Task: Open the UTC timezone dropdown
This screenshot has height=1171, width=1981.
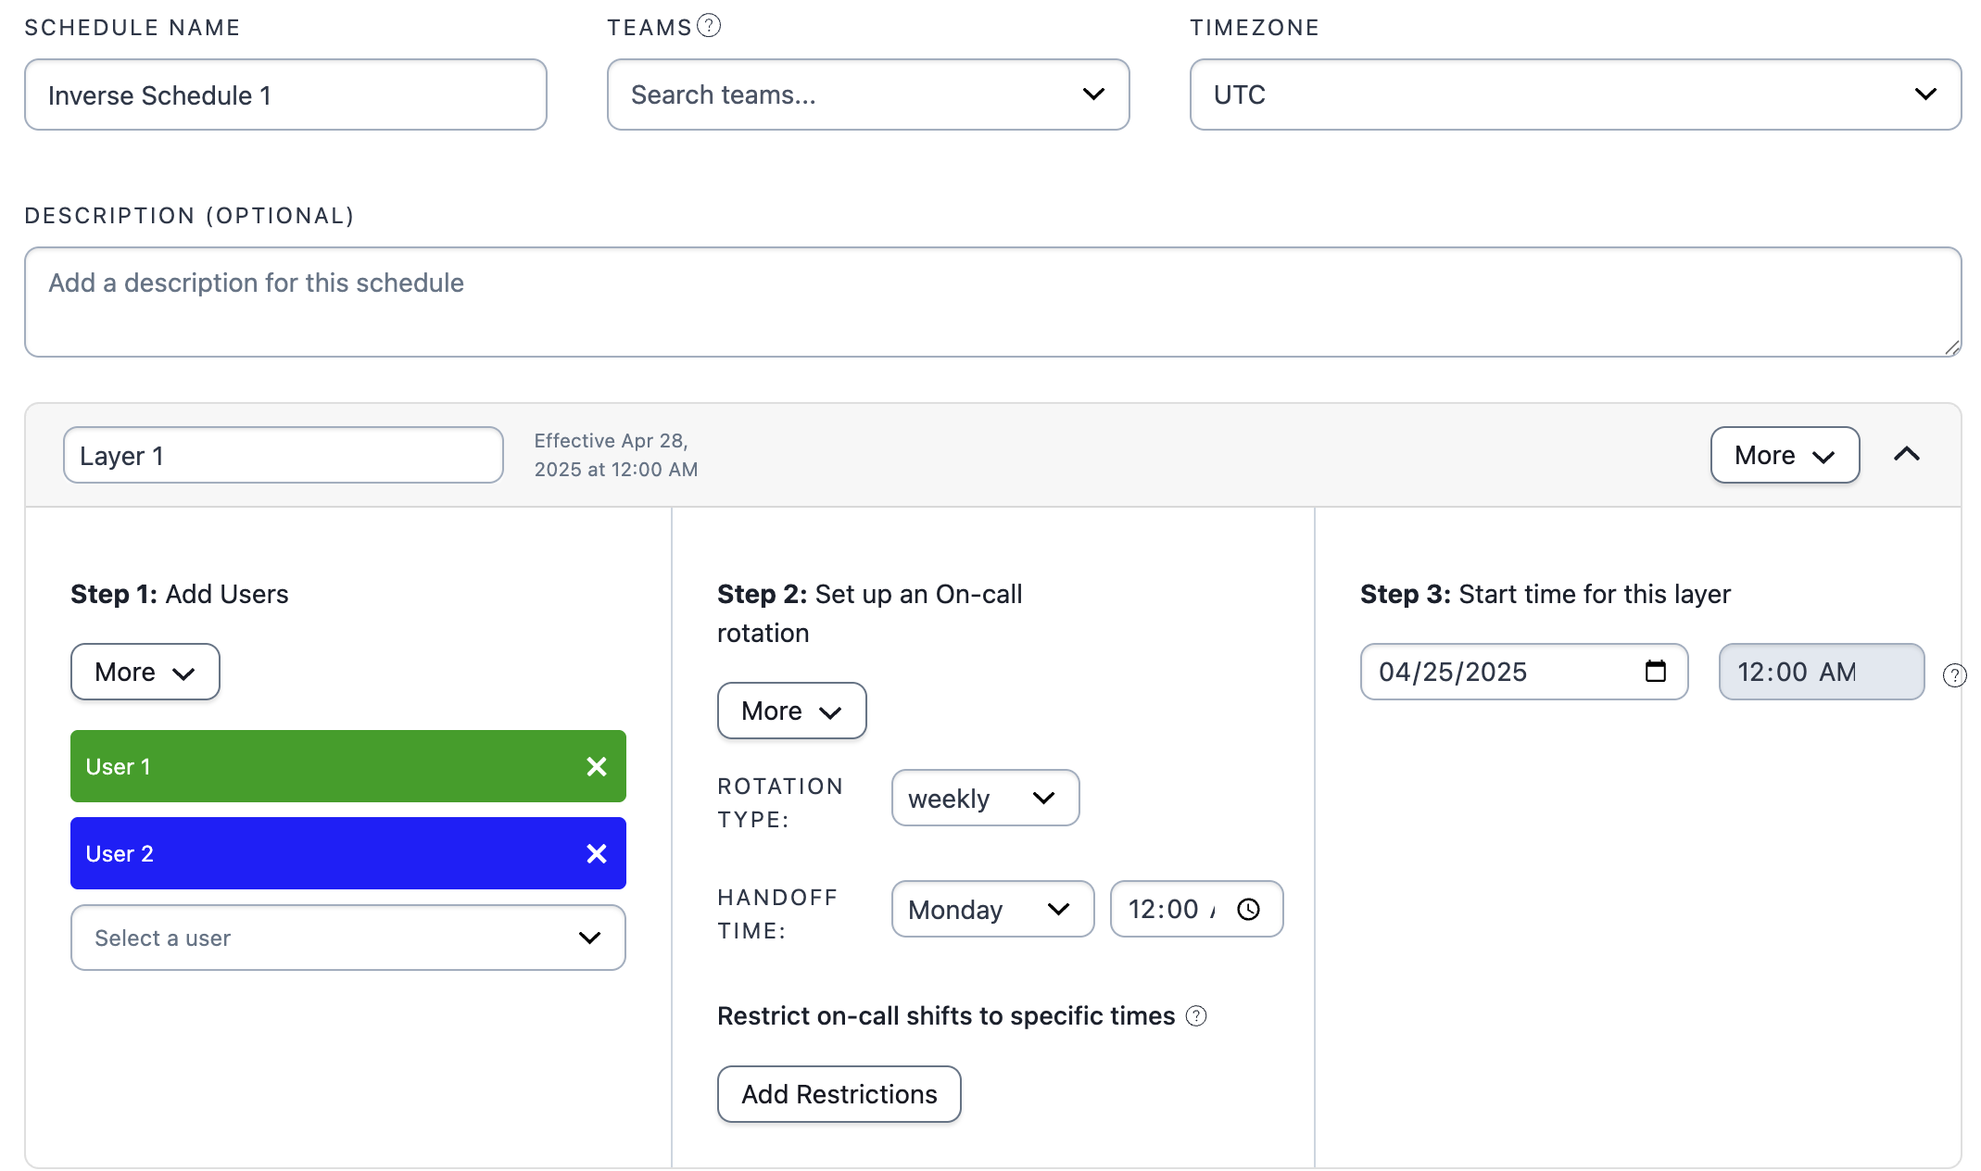Action: (1574, 94)
